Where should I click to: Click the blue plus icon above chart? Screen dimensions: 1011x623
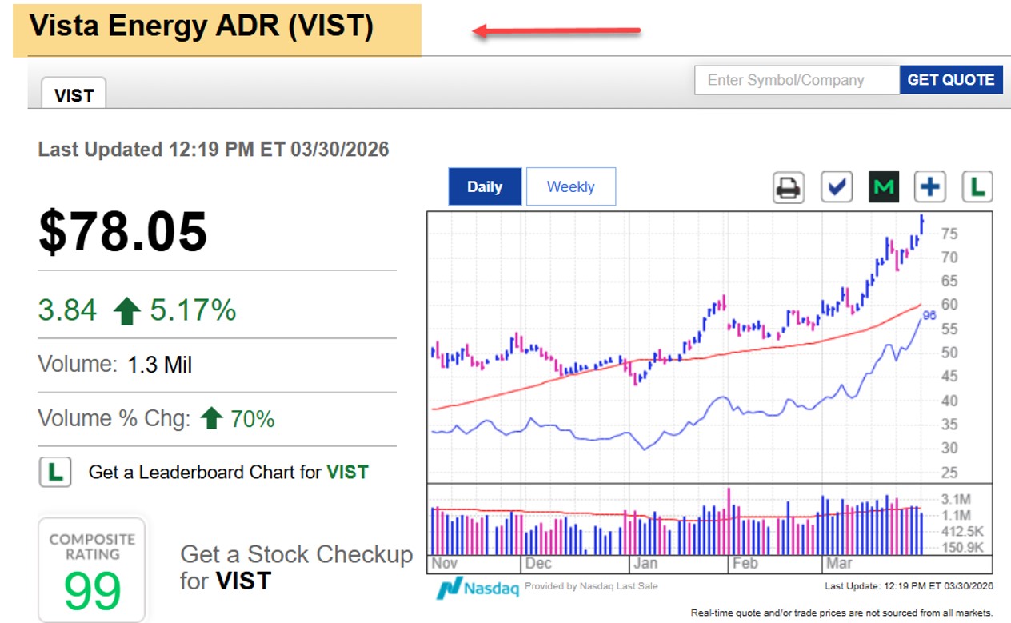point(929,187)
